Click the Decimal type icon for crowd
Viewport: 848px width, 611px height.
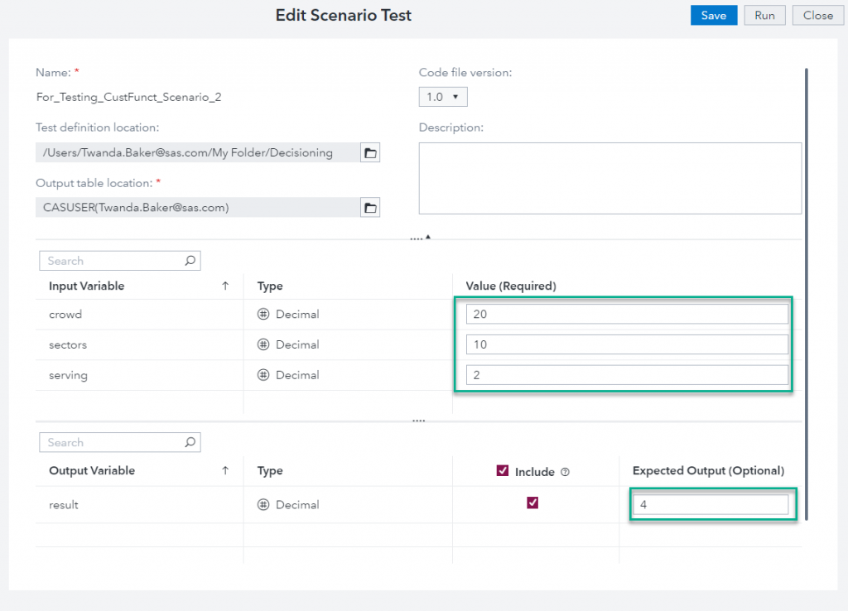click(x=263, y=315)
